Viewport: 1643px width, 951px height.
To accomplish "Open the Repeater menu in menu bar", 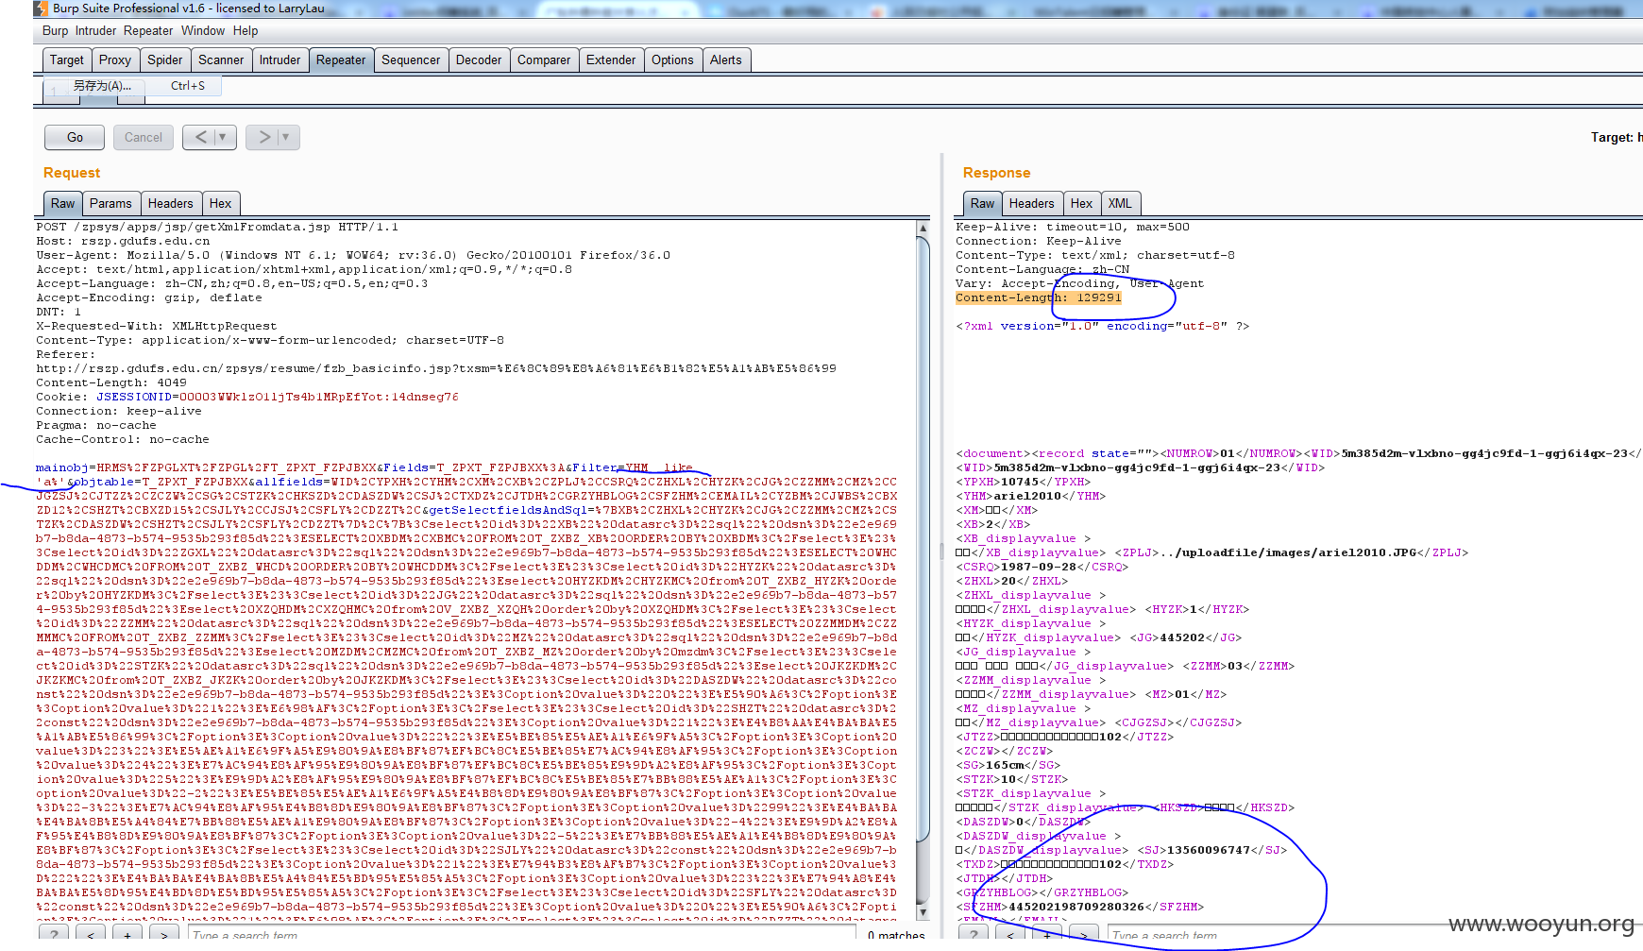I will pyautogui.click(x=148, y=30).
